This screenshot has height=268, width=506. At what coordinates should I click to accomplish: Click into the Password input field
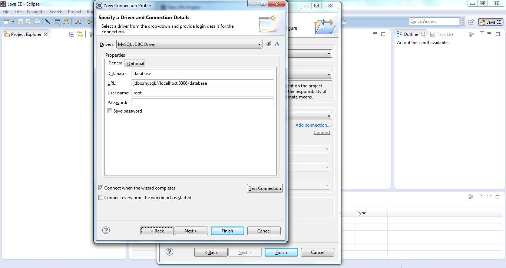(x=202, y=103)
